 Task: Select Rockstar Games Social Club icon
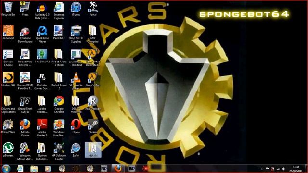coord(42,81)
